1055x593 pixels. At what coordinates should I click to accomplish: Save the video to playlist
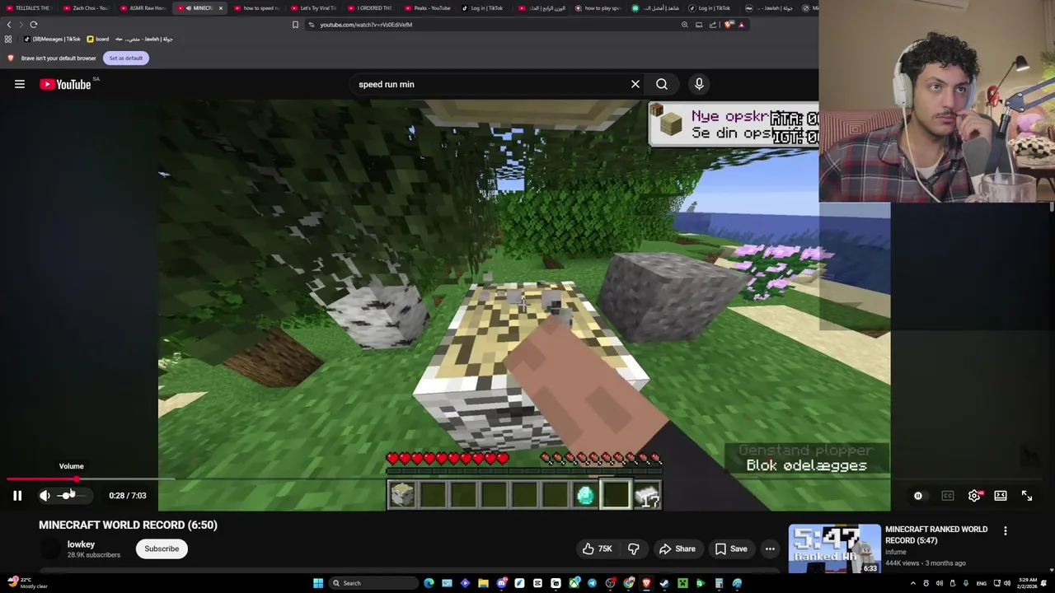(731, 549)
